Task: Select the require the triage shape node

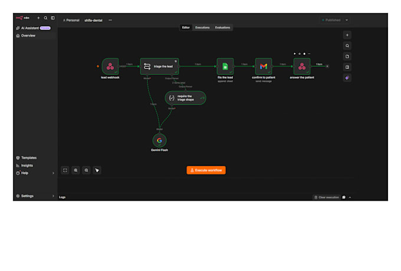Action: coord(186,98)
